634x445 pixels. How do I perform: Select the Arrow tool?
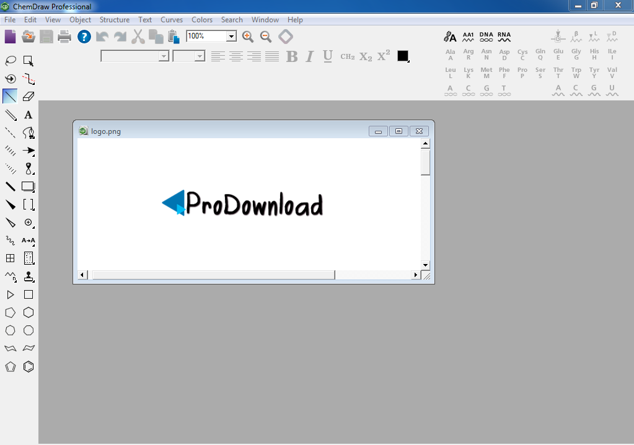29,151
